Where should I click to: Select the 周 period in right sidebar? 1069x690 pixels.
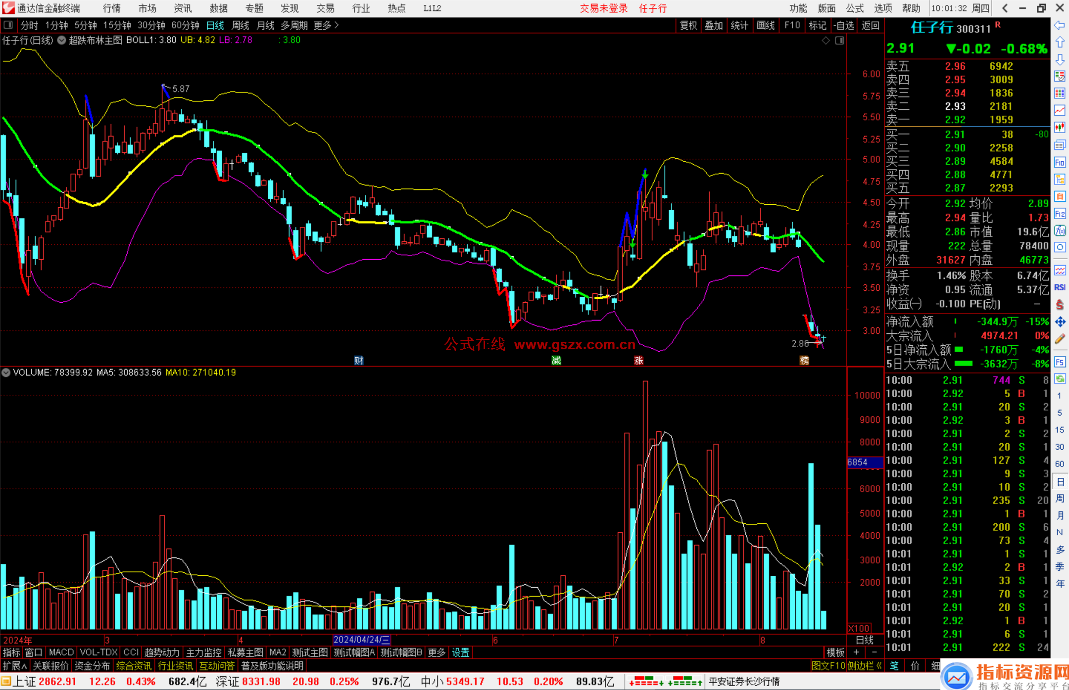tap(1060, 498)
